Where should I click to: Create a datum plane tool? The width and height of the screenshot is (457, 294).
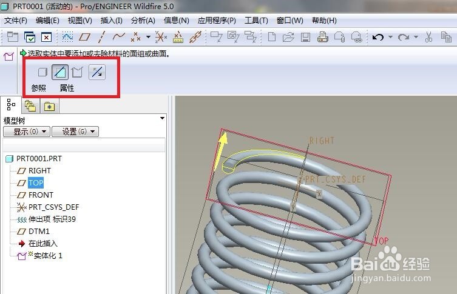[x=84, y=37]
